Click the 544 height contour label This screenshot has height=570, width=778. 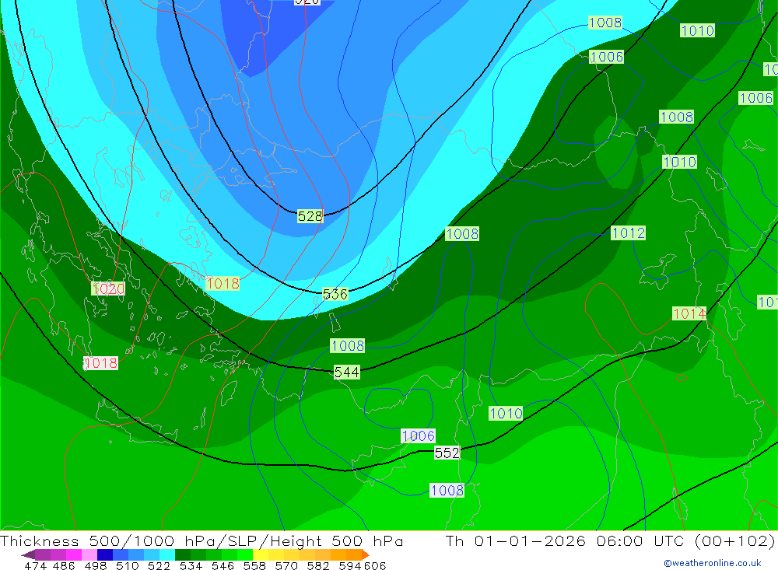[x=347, y=372]
